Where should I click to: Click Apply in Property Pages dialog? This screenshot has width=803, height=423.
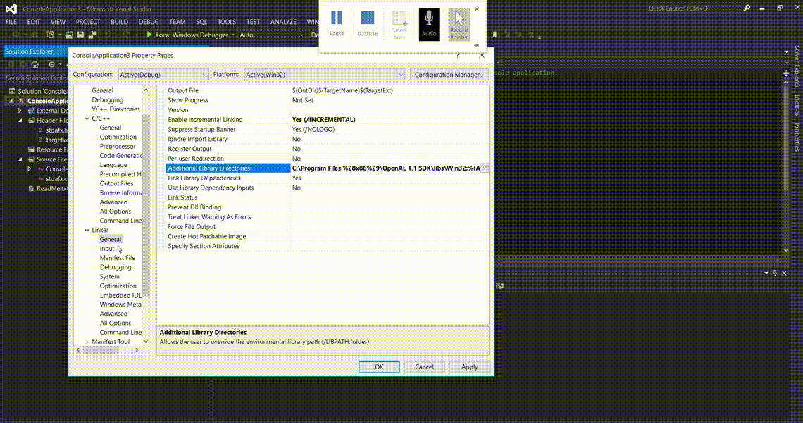470,367
